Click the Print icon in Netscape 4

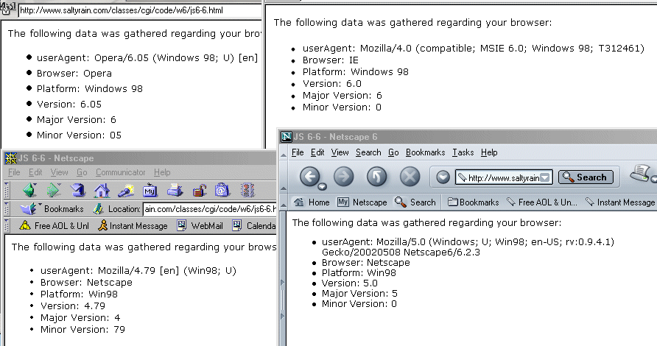click(x=174, y=191)
